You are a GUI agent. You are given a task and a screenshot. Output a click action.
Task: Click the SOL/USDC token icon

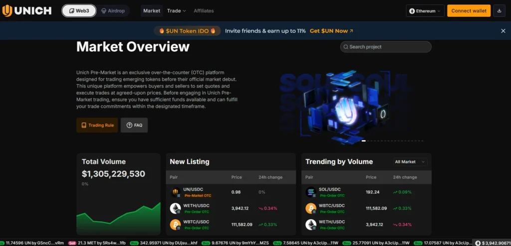[x=311, y=192]
